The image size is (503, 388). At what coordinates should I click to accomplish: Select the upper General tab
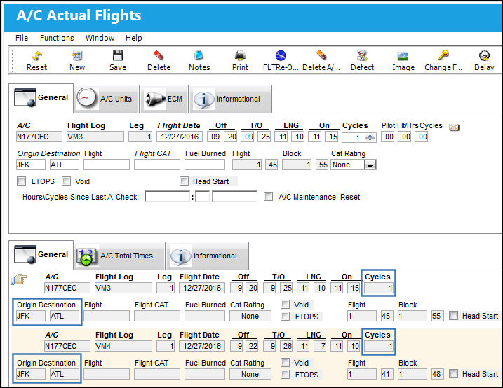(x=41, y=97)
